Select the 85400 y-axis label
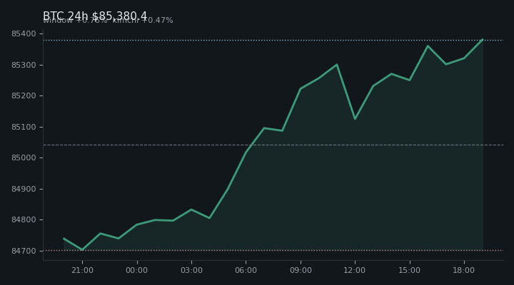The height and width of the screenshot is (285, 514). 24,33
